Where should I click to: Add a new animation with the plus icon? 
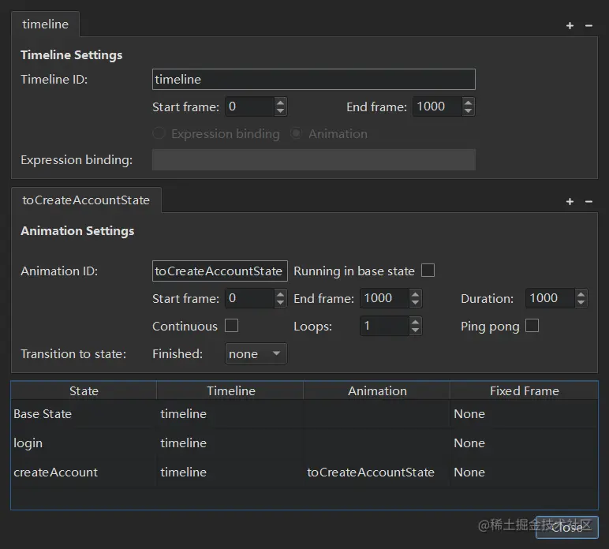570,201
